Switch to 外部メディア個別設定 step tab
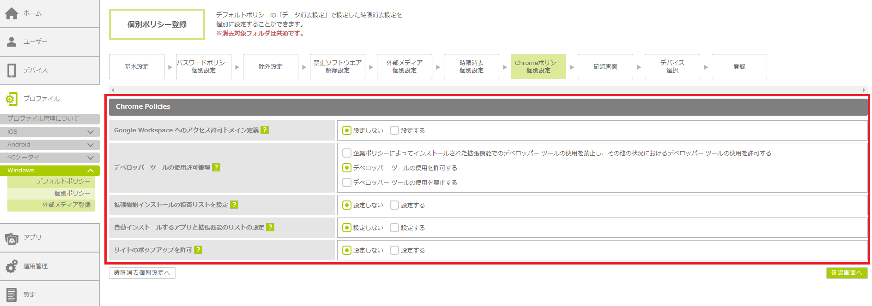The image size is (872, 306). 405,67
